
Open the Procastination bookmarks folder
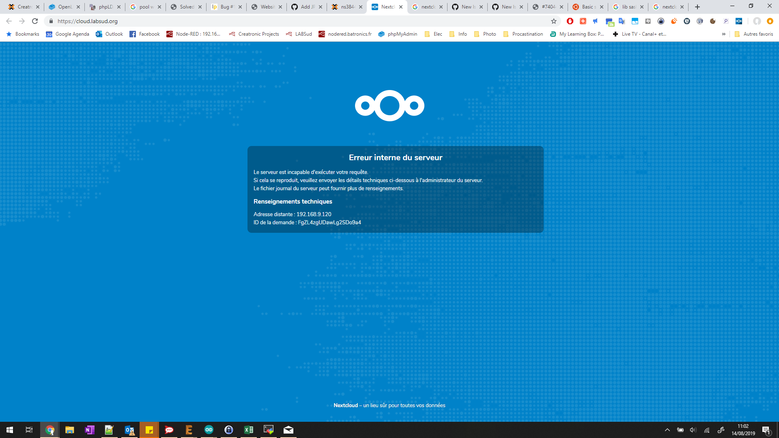(523, 34)
